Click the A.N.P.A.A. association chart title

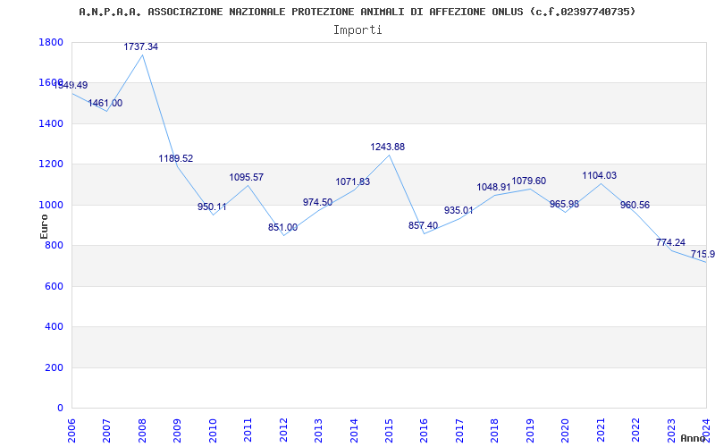pos(357,12)
